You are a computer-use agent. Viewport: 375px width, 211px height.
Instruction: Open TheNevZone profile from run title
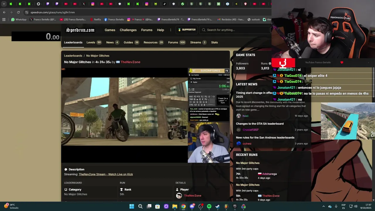coord(130,62)
